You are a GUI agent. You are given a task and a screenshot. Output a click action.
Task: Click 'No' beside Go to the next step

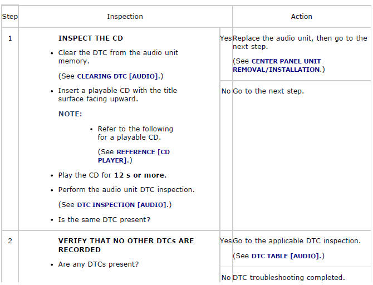click(x=226, y=91)
